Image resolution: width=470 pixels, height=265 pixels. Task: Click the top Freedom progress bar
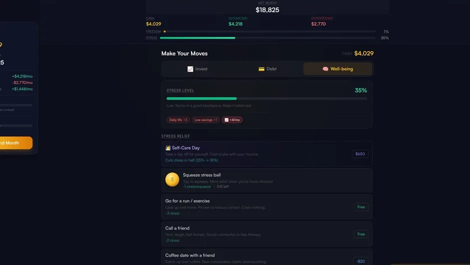coord(269,32)
